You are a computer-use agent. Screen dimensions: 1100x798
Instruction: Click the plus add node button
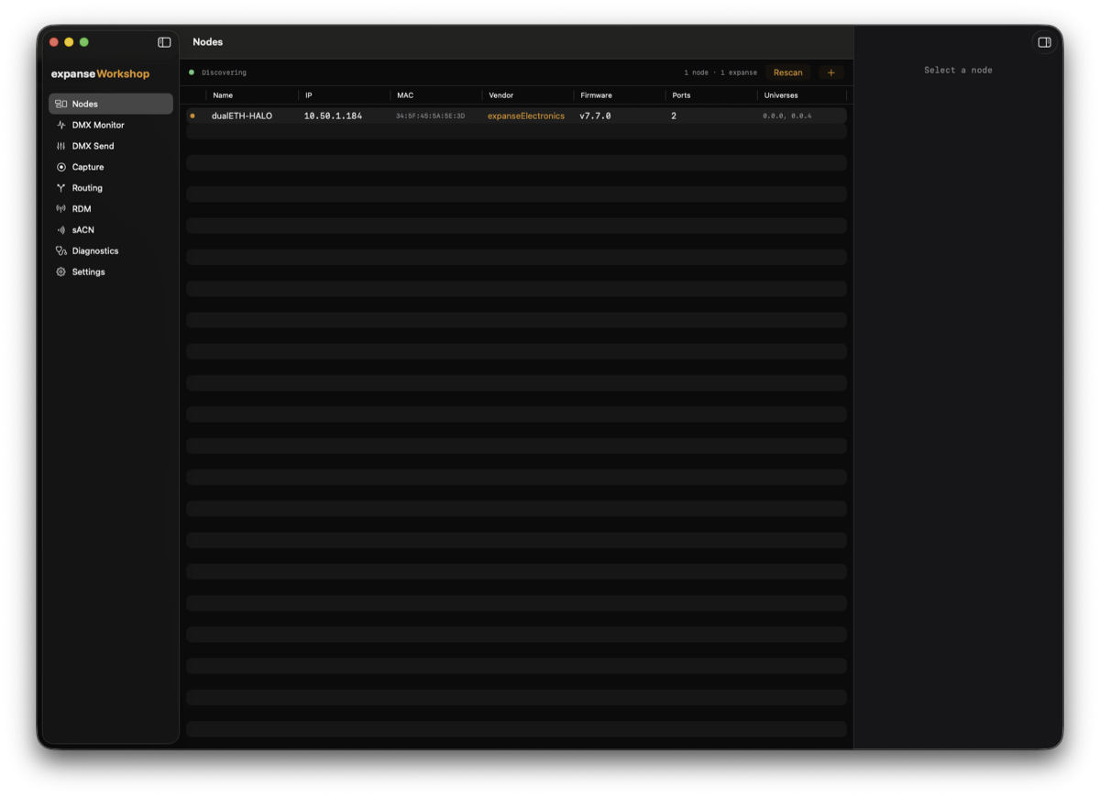(x=831, y=72)
